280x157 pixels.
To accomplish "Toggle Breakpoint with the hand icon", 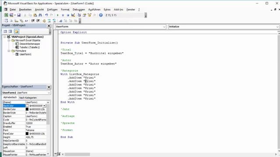I will (44, 21).
